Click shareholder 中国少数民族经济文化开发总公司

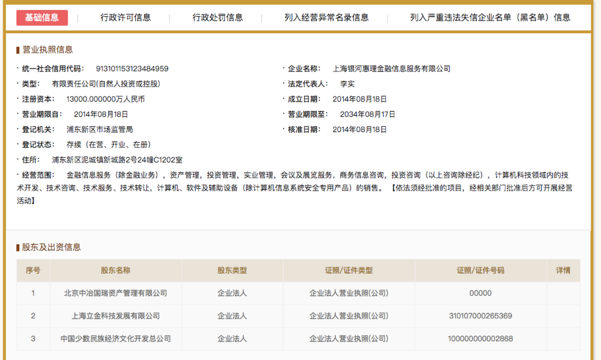coord(115,339)
